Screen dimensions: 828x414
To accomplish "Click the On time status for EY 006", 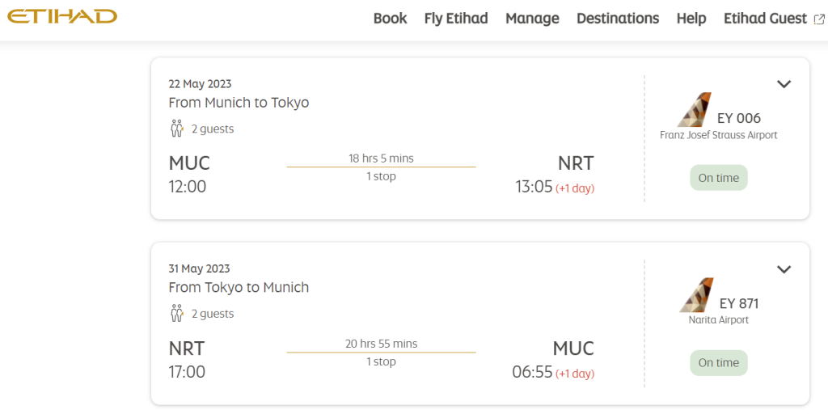I will (x=719, y=178).
